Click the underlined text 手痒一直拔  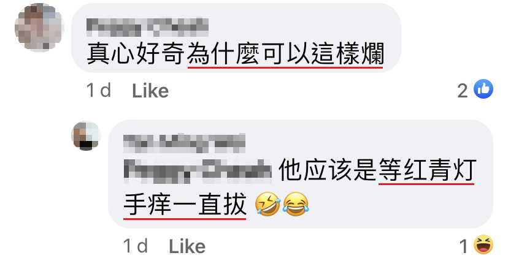click(x=185, y=204)
